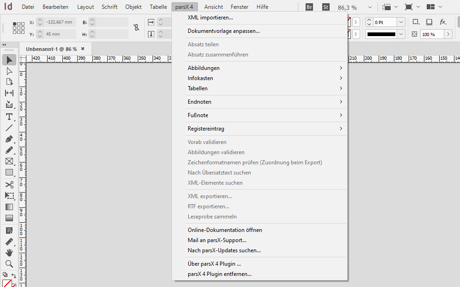This screenshot has height=287, width=460.
Task: Select the Hand tool
Action: coord(9,253)
